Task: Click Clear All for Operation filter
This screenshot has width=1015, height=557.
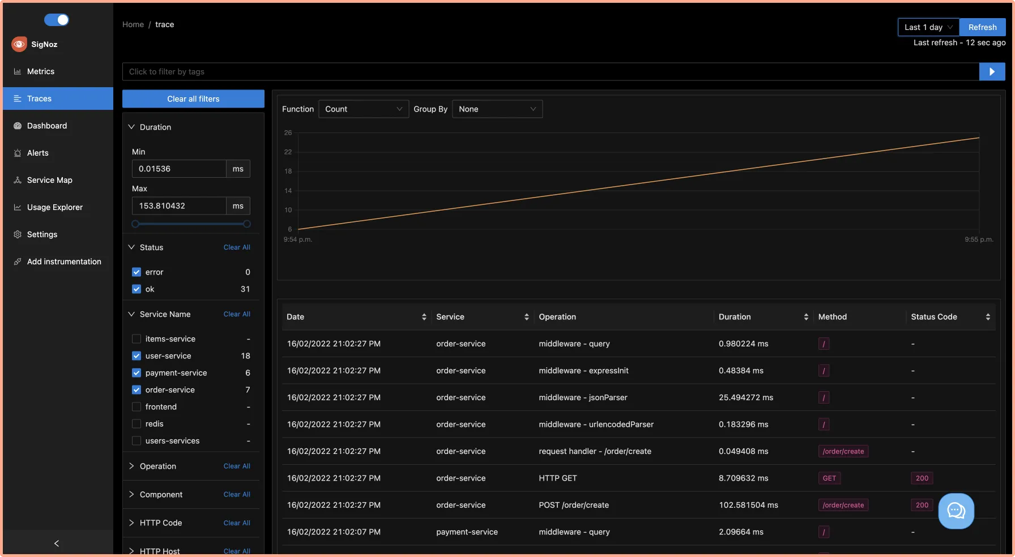Action: (x=237, y=466)
